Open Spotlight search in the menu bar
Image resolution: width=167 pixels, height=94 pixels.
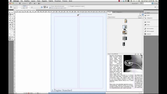[x=156, y=1]
